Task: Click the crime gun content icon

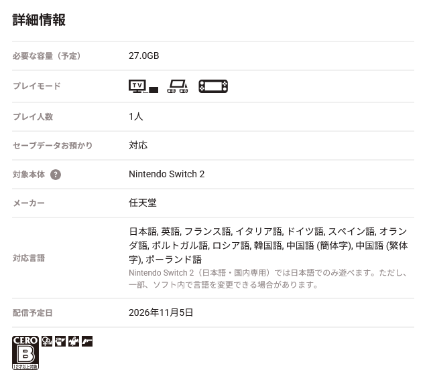Action: pos(87,341)
